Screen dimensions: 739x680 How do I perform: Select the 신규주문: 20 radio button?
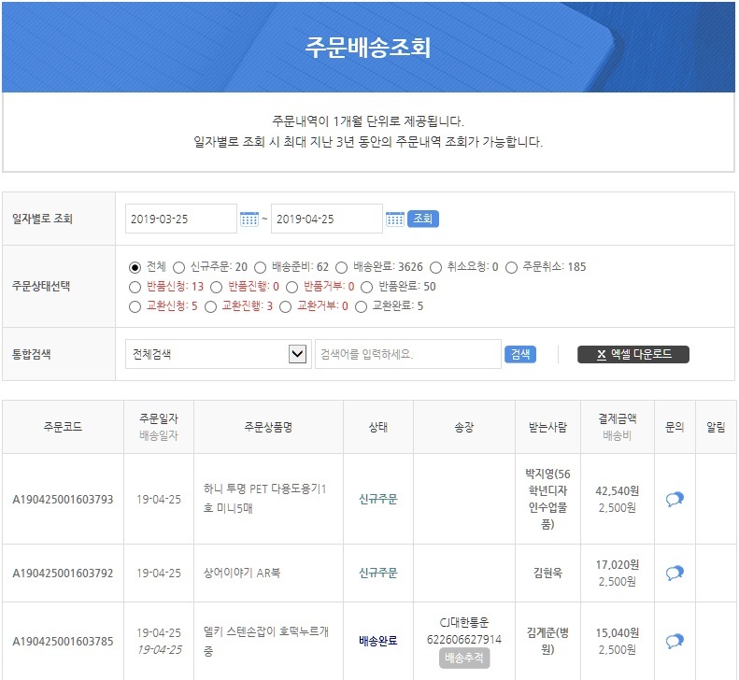click(x=178, y=267)
